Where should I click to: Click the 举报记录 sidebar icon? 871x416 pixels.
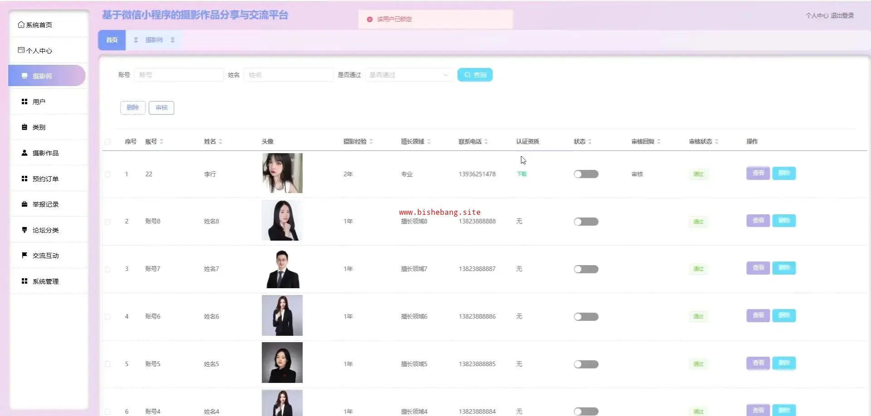[24, 204]
